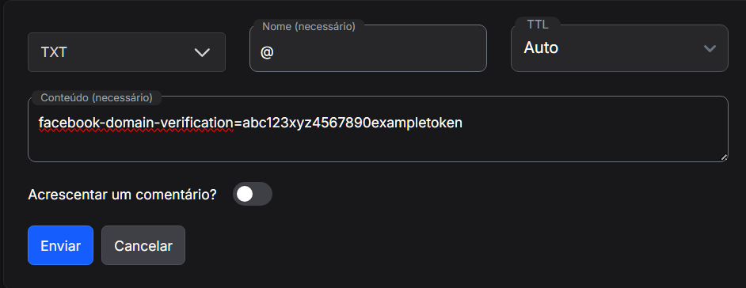Click the @ character in Nome
The width and height of the screenshot is (746, 288).
[267, 52]
